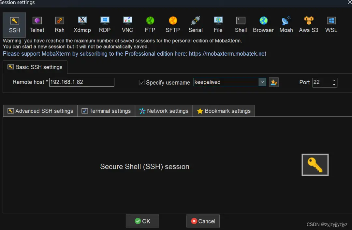Click the large SSH key image
The width and height of the screenshot is (352, 230).
click(315, 165)
